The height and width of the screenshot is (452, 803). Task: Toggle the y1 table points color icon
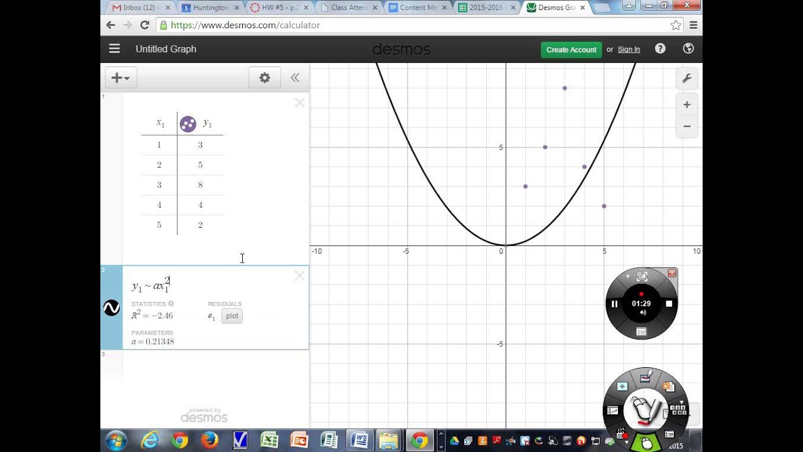pos(188,124)
